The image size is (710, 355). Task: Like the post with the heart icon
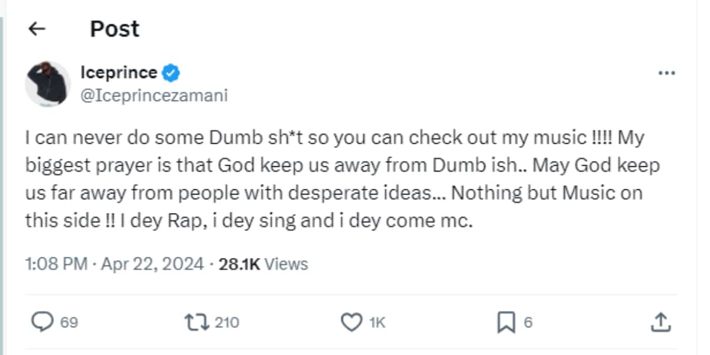352,322
